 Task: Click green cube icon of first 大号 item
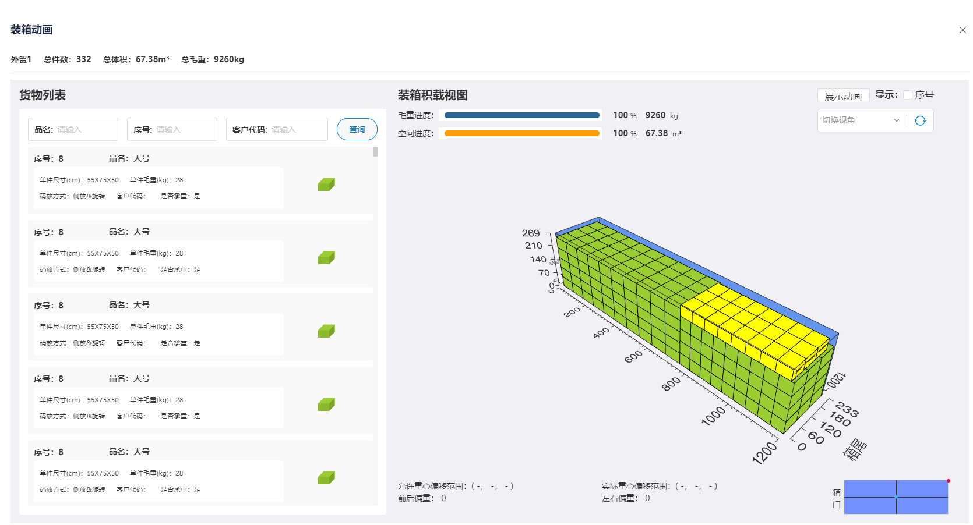(x=326, y=184)
